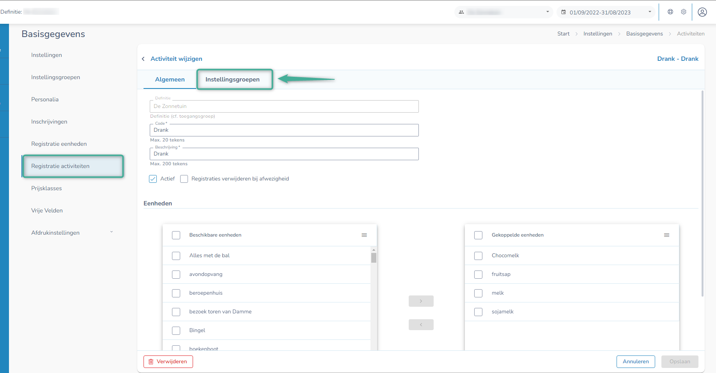This screenshot has height=373, width=716.
Task: Enable Registraties verwijderen bij afwezigheid
Action: [x=184, y=179]
